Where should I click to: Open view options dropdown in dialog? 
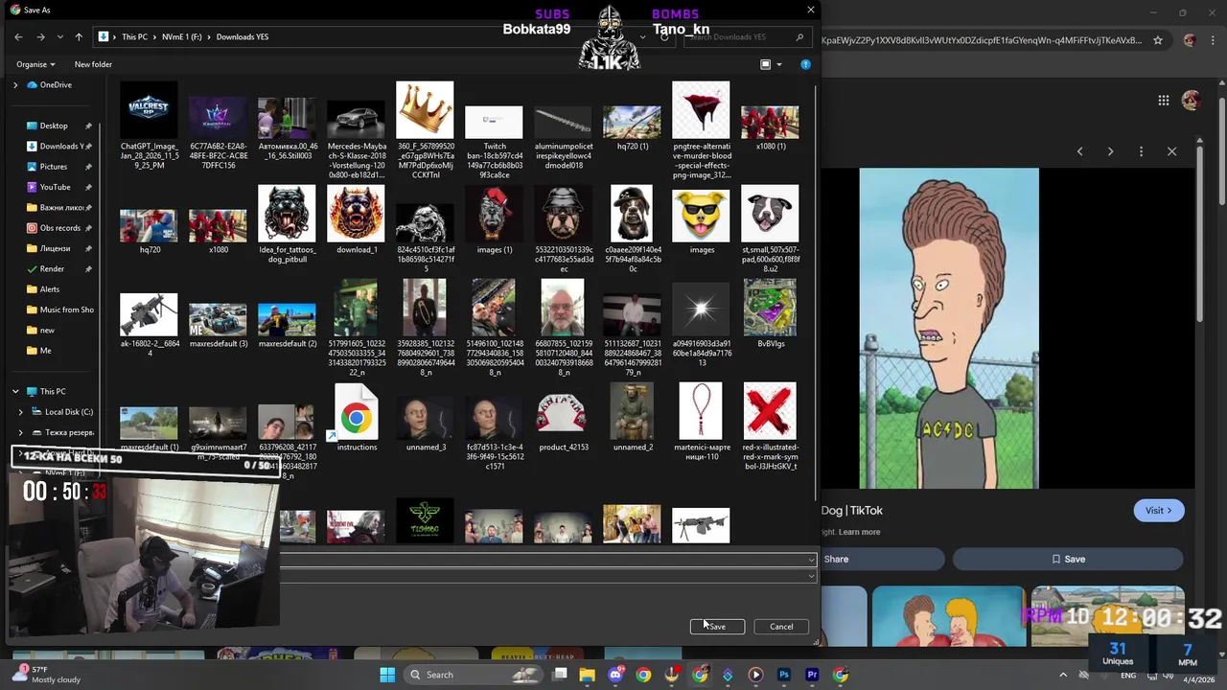pyautogui.click(x=778, y=64)
